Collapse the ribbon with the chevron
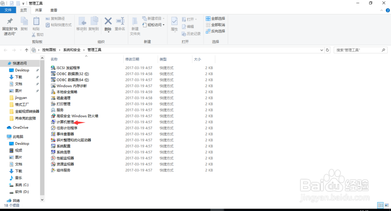This screenshot has width=391, height=211. tap(382, 10)
